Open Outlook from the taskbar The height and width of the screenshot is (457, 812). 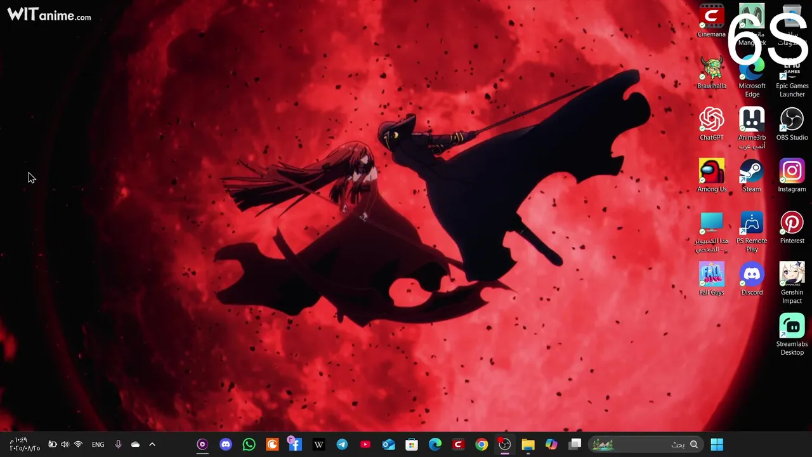[x=388, y=444]
